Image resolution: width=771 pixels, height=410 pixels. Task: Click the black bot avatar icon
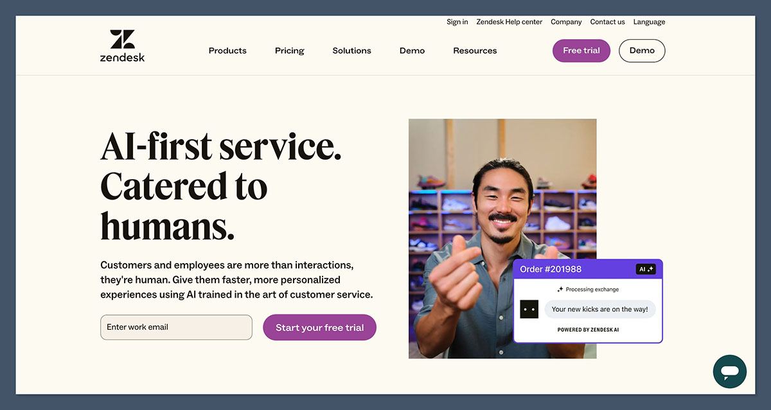(x=529, y=309)
